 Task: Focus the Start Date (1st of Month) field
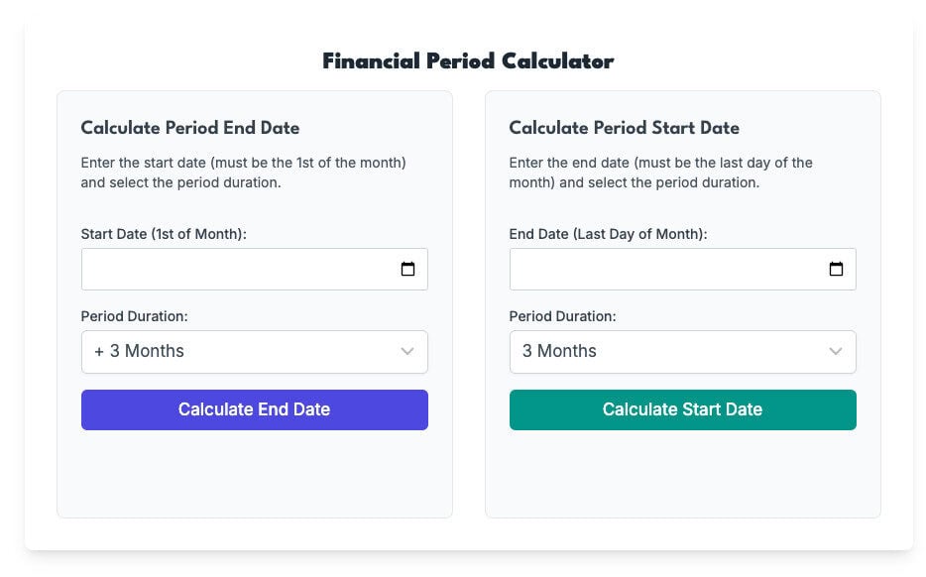tap(255, 270)
